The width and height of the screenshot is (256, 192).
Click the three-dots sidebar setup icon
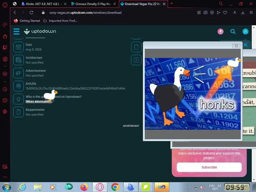point(5,177)
